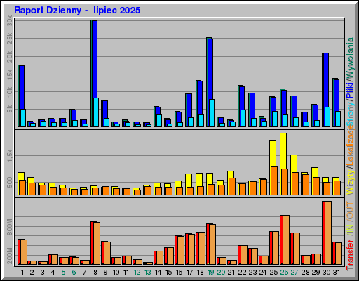The width and height of the screenshot is (359, 281).
Task: Click the '20k' y-axis label
Action: tap(9, 56)
